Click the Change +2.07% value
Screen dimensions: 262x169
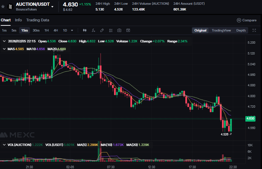tap(158, 41)
